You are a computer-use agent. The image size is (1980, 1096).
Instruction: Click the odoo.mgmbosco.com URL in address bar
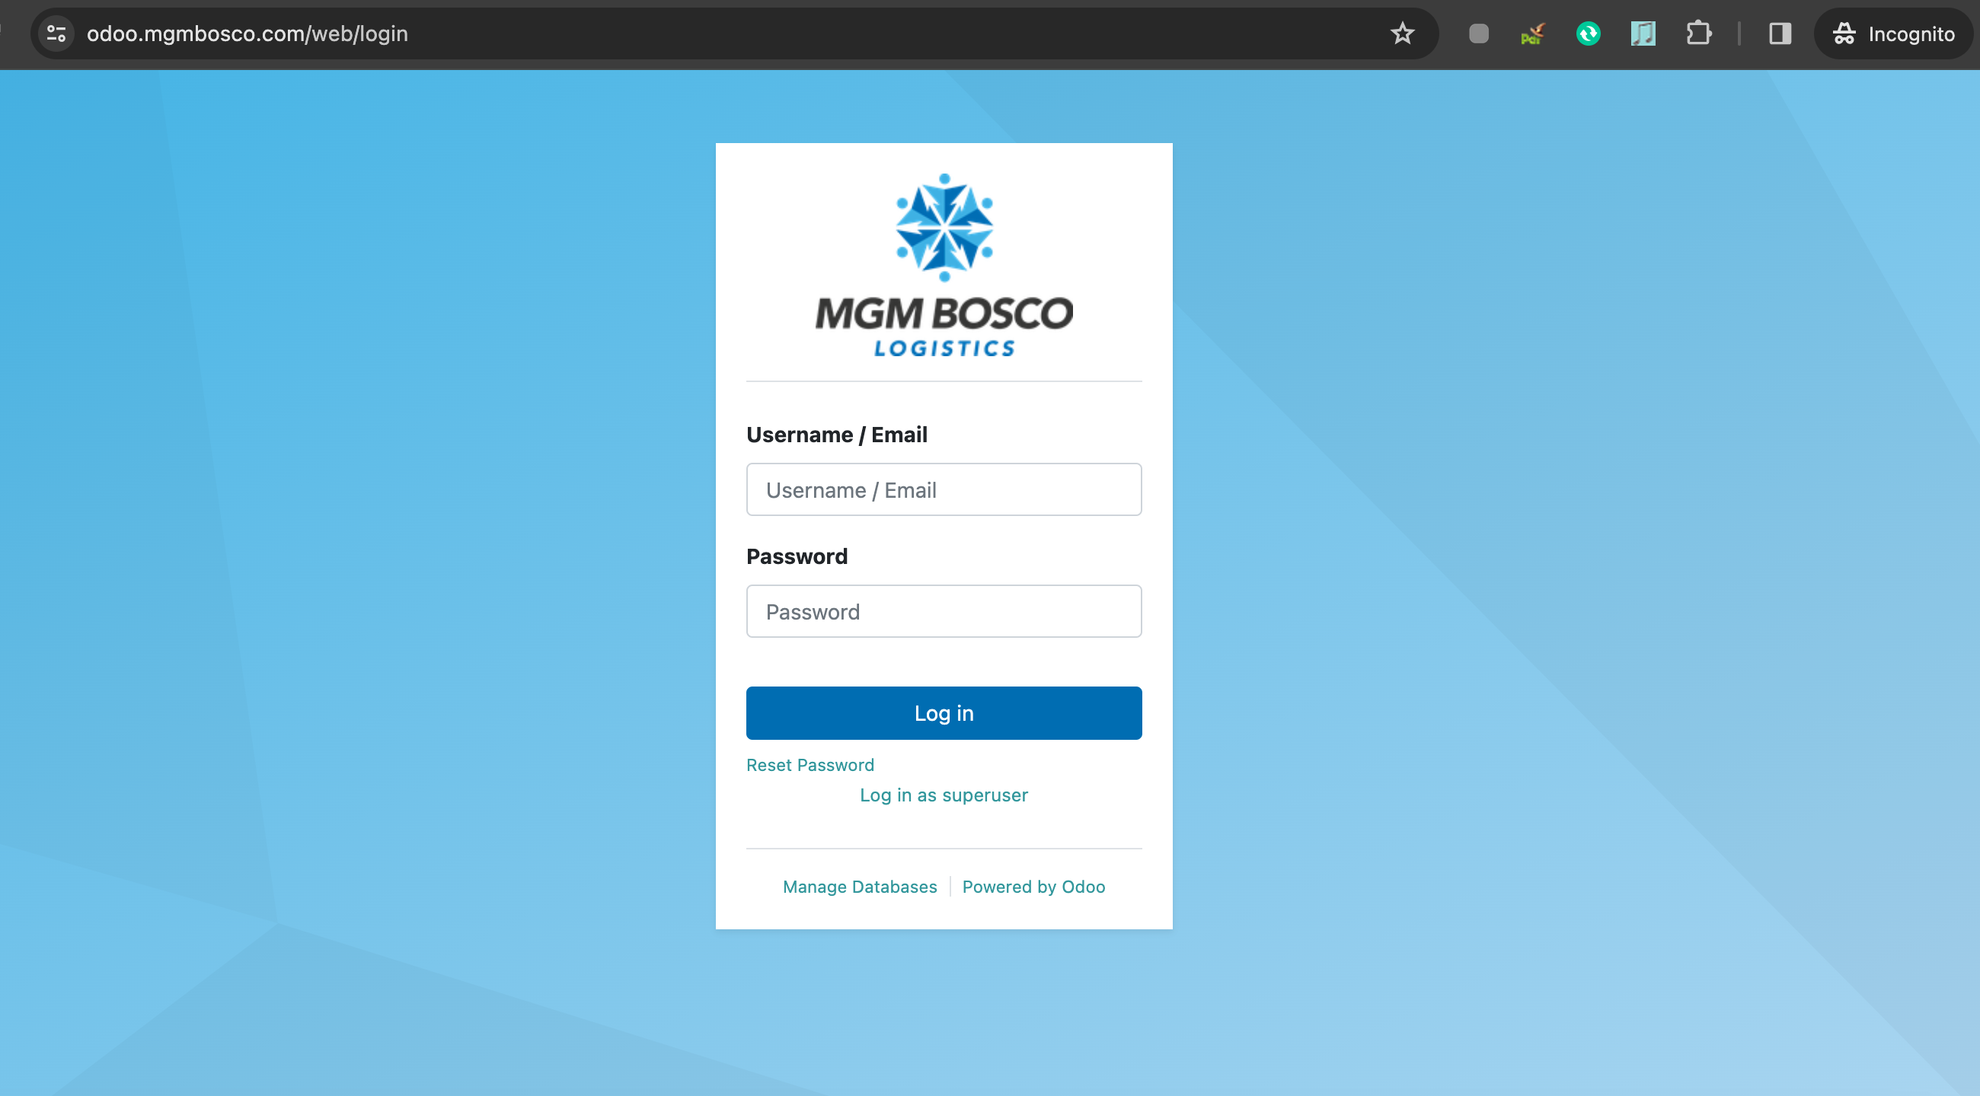click(x=247, y=33)
